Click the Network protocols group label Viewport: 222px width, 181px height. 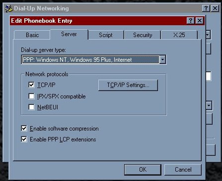(47, 74)
